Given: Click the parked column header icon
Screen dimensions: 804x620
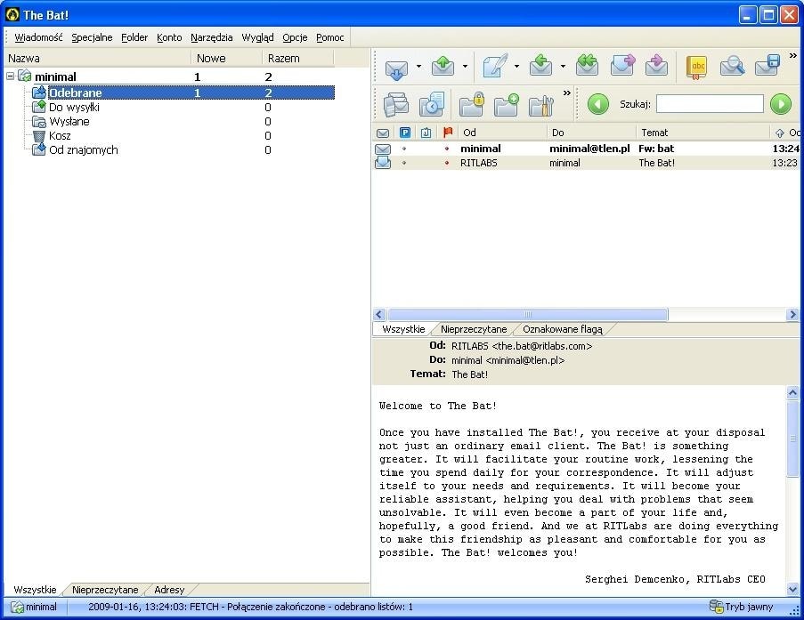Looking at the screenshot, I should 405,133.
